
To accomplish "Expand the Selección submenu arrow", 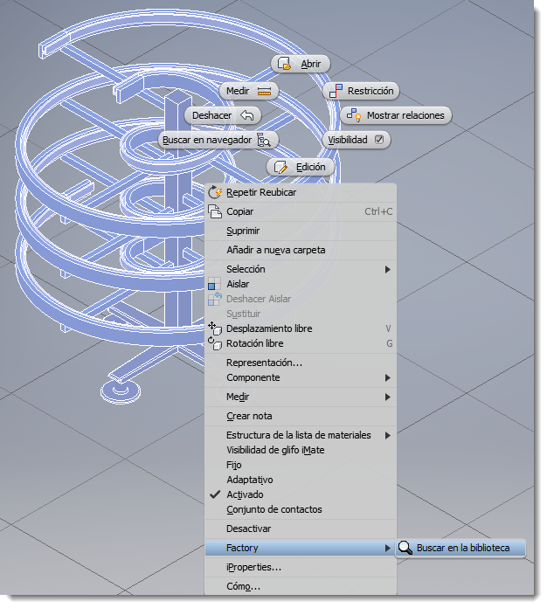I will pos(388,269).
